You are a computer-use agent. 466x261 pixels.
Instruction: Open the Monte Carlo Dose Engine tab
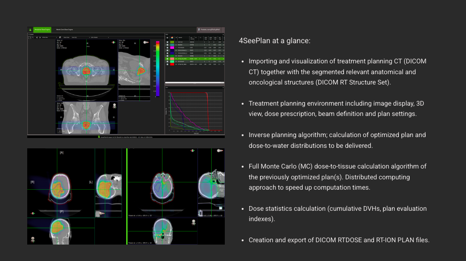[x=64, y=30]
